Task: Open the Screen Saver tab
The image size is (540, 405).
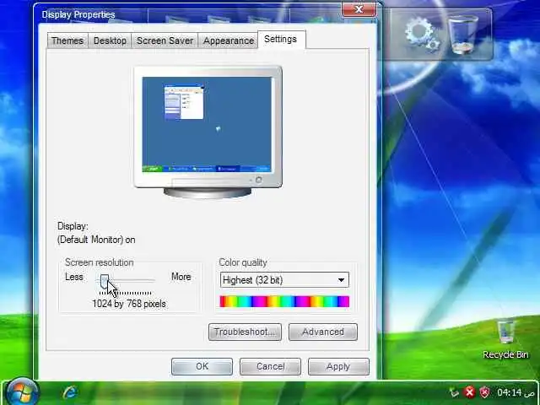Action: point(165,40)
